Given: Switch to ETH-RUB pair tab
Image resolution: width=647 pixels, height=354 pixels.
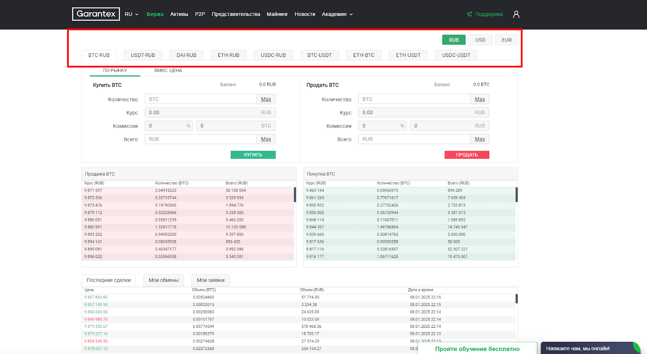Looking at the screenshot, I should coord(228,55).
